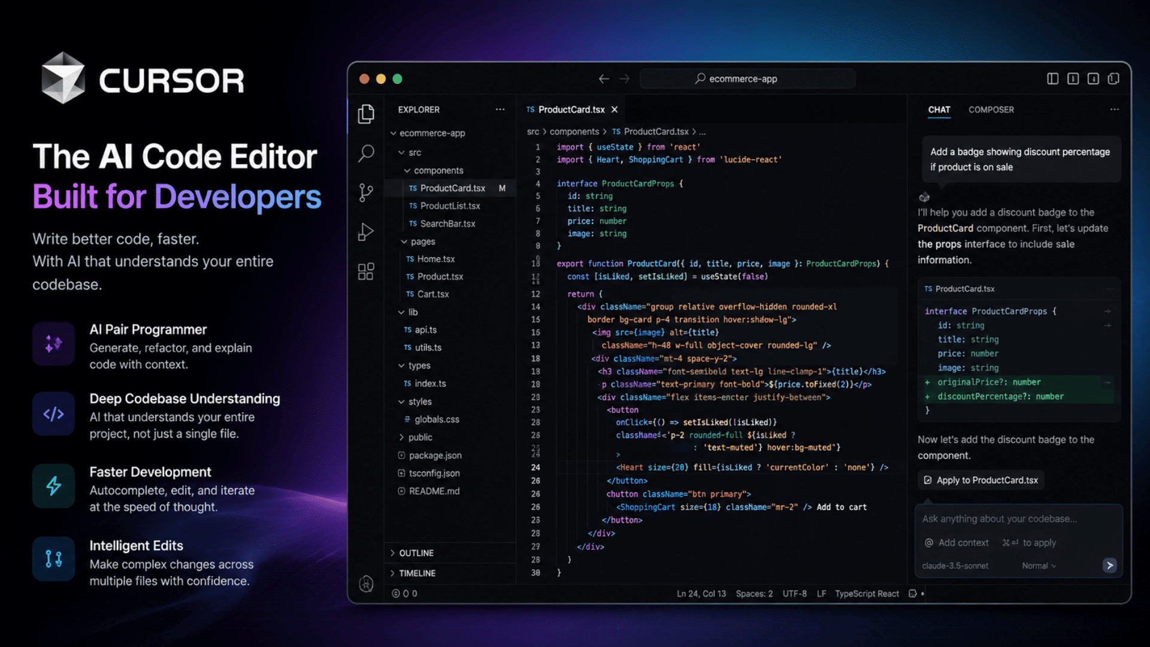Click the ecommerce-app search bar
1150x647 pixels.
tap(747, 78)
